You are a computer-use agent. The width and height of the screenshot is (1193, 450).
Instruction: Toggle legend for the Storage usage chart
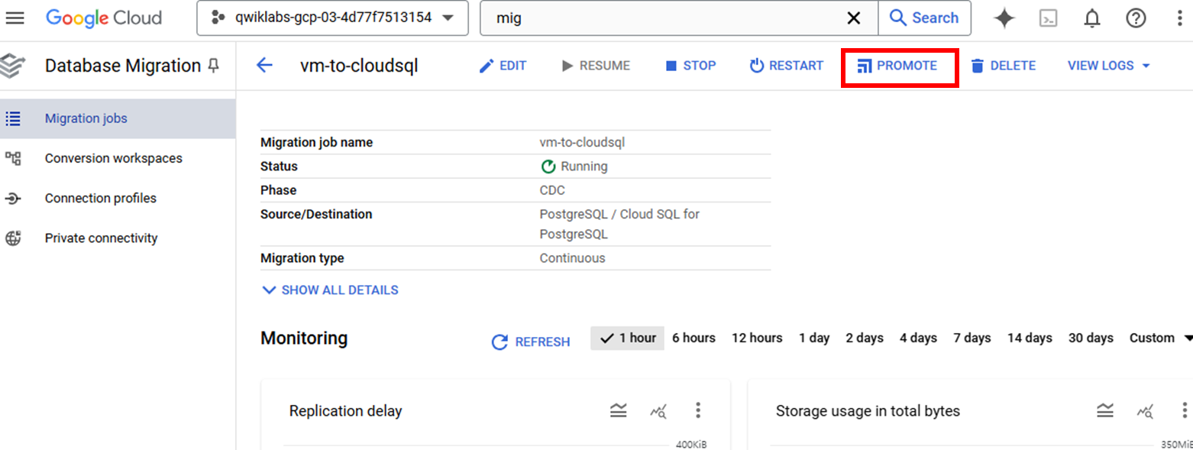pos(1105,411)
